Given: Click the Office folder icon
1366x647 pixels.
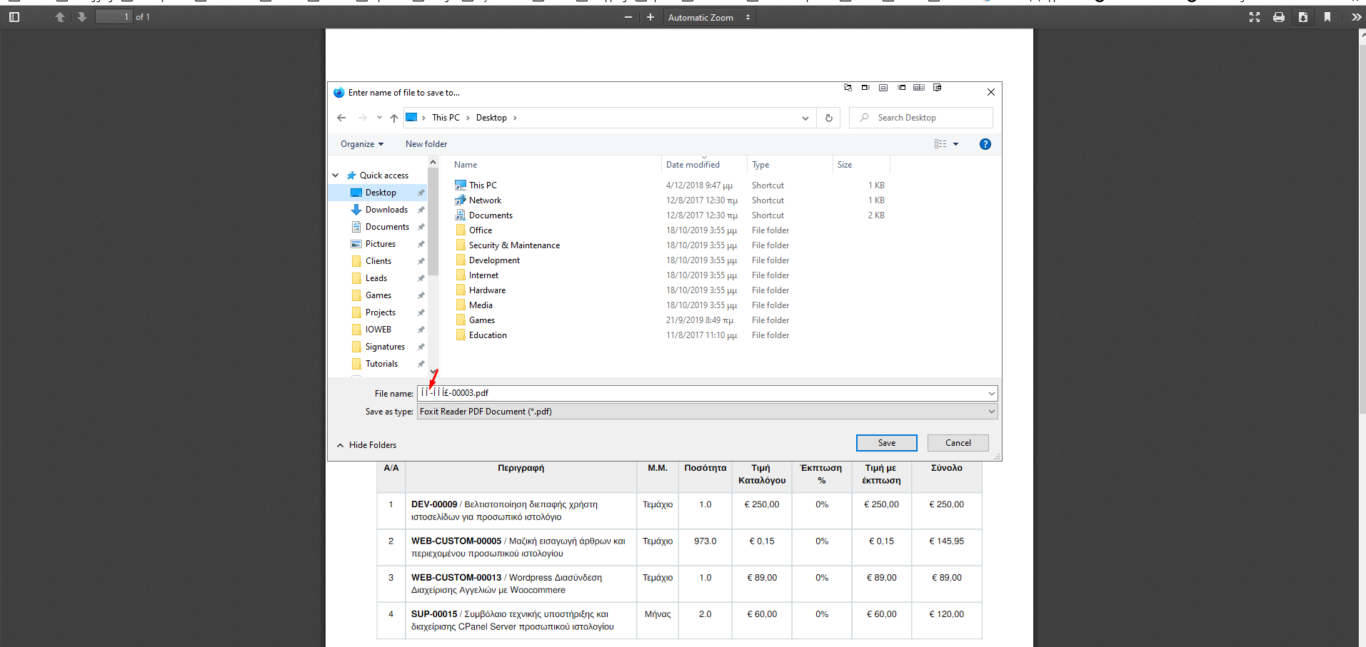Looking at the screenshot, I should tap(461, 230).
